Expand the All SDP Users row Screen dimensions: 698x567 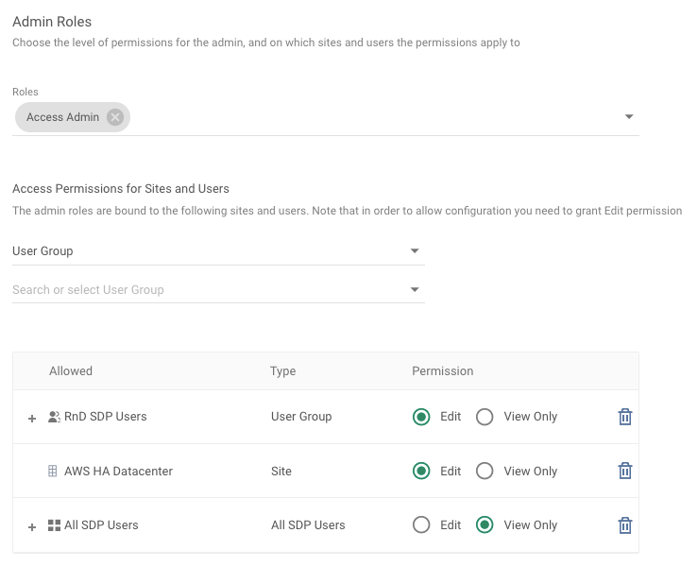31,525
